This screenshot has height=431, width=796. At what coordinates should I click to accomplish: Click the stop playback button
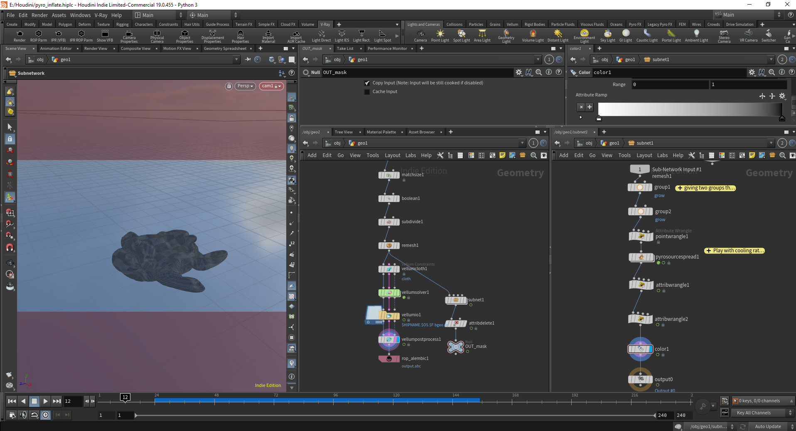[x=34, y=401]
